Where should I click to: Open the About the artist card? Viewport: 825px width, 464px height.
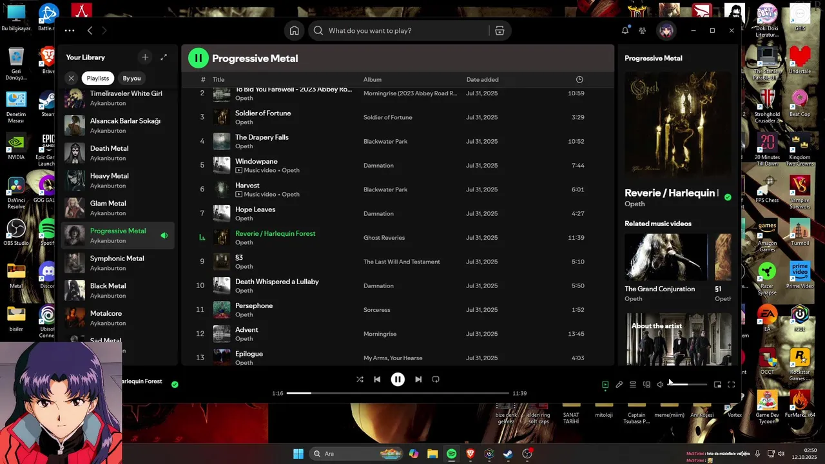point(678,340)
